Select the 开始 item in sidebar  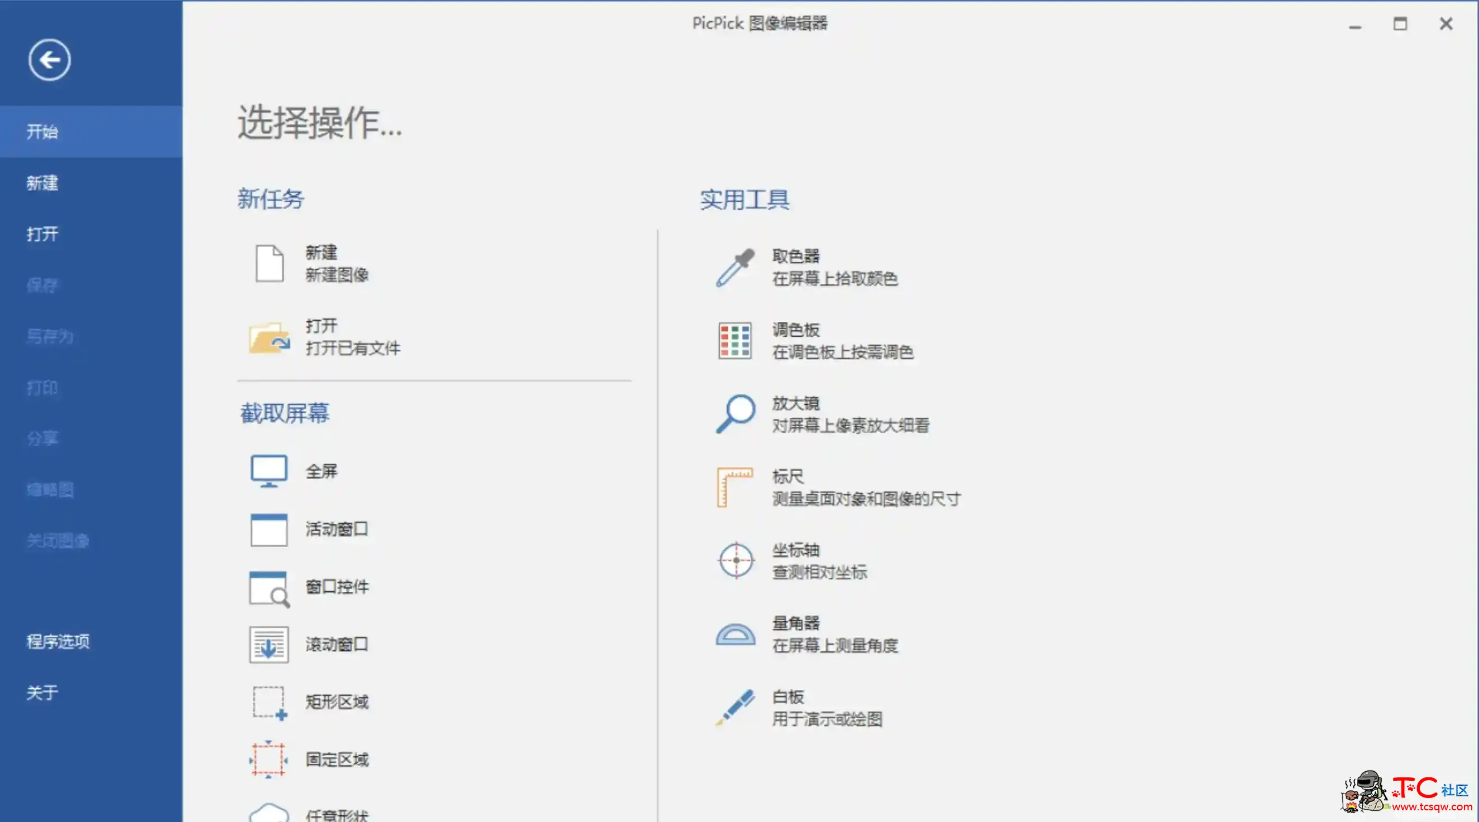click(92, 132)
